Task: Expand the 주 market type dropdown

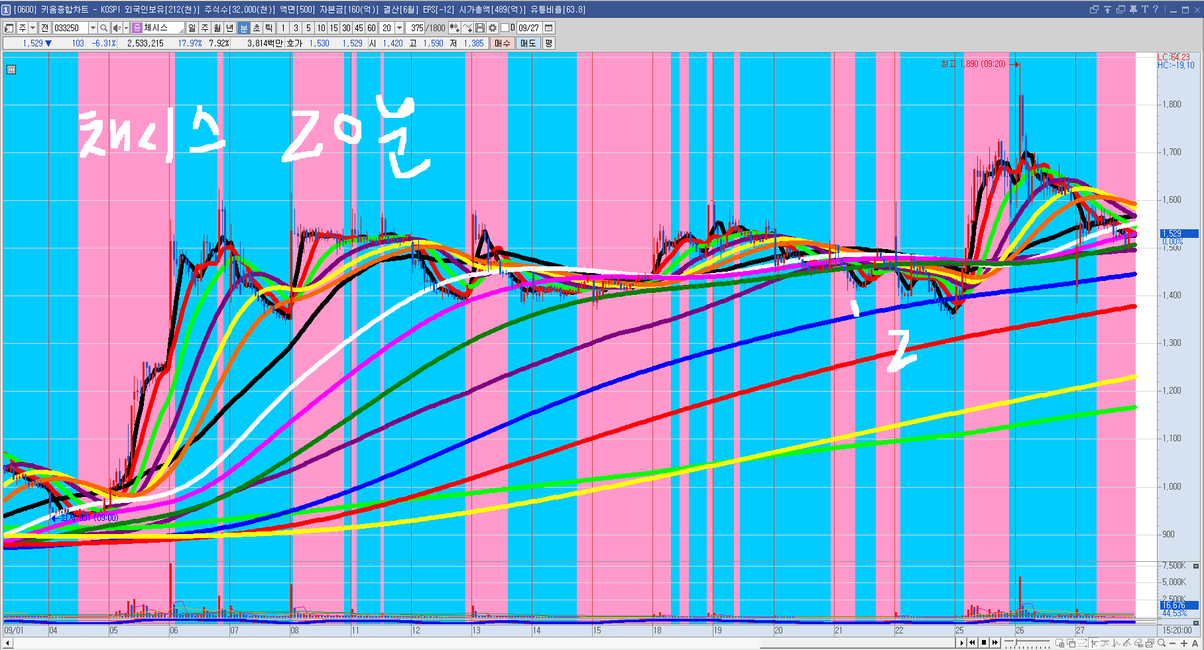Action: pyautogui.click(x=32, y=28)
